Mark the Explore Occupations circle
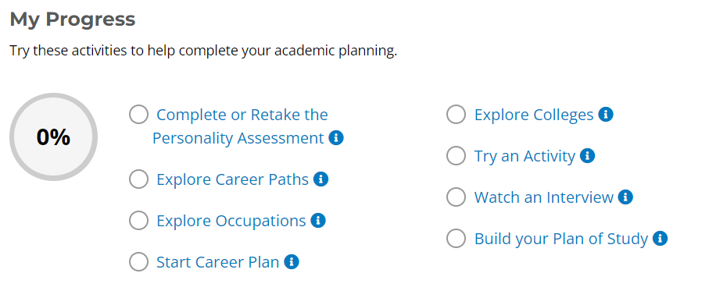 [138, 221]
